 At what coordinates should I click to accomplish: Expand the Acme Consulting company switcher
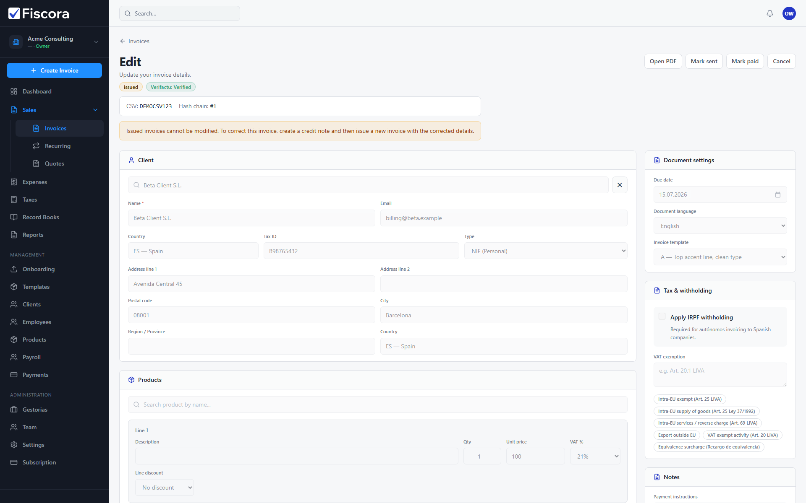96,42
